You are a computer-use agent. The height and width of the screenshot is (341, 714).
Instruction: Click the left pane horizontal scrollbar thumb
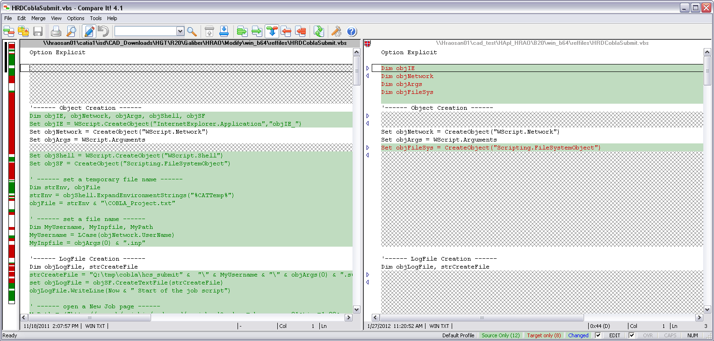(x=89, y=318)
